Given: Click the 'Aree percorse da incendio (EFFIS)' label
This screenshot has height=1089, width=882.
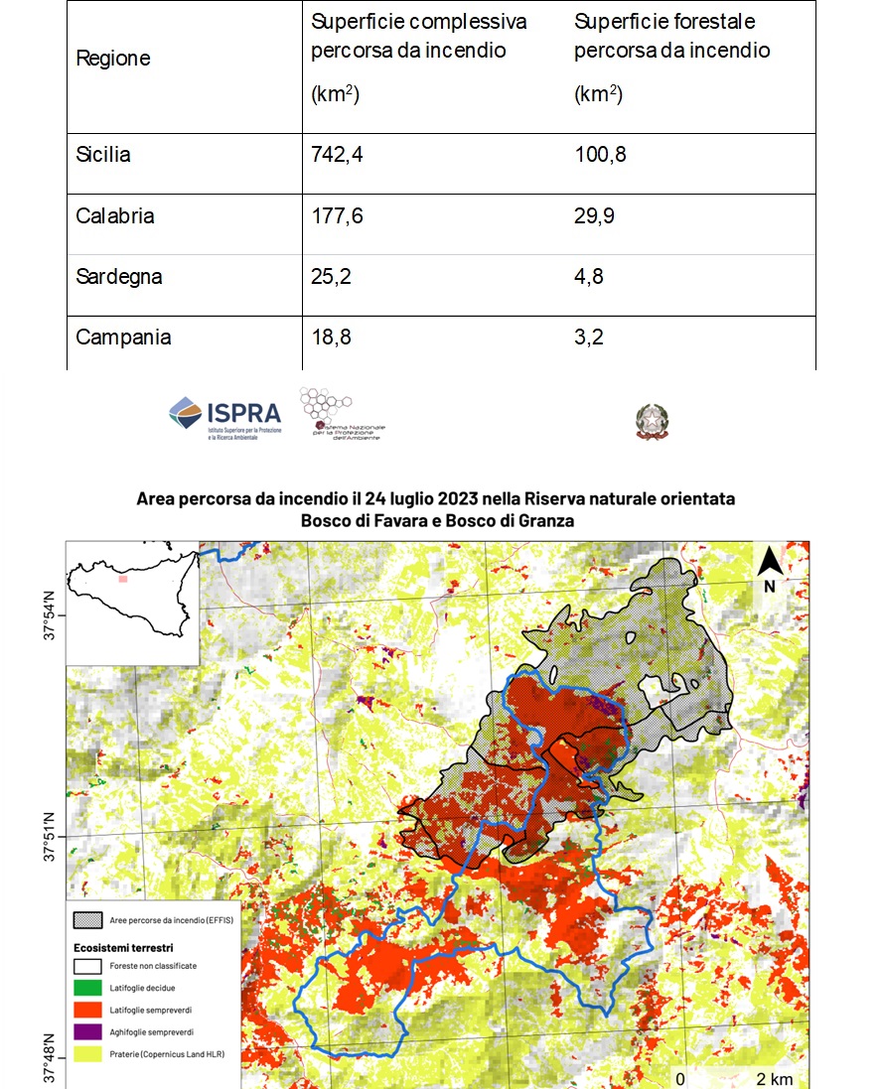Looking at the screenshot, I should (x=172, y=920).
